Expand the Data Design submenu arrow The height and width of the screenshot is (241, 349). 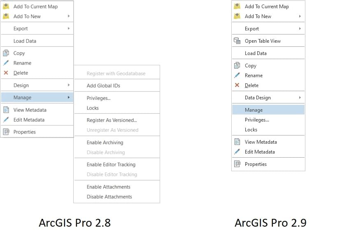pyautogui.click(x=300, y=97)
